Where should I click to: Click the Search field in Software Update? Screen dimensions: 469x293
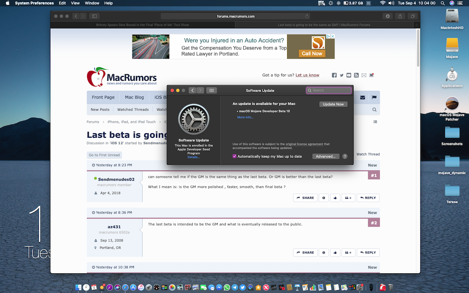328,90
